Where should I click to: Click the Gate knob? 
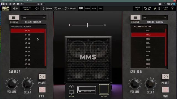point(45,9)
